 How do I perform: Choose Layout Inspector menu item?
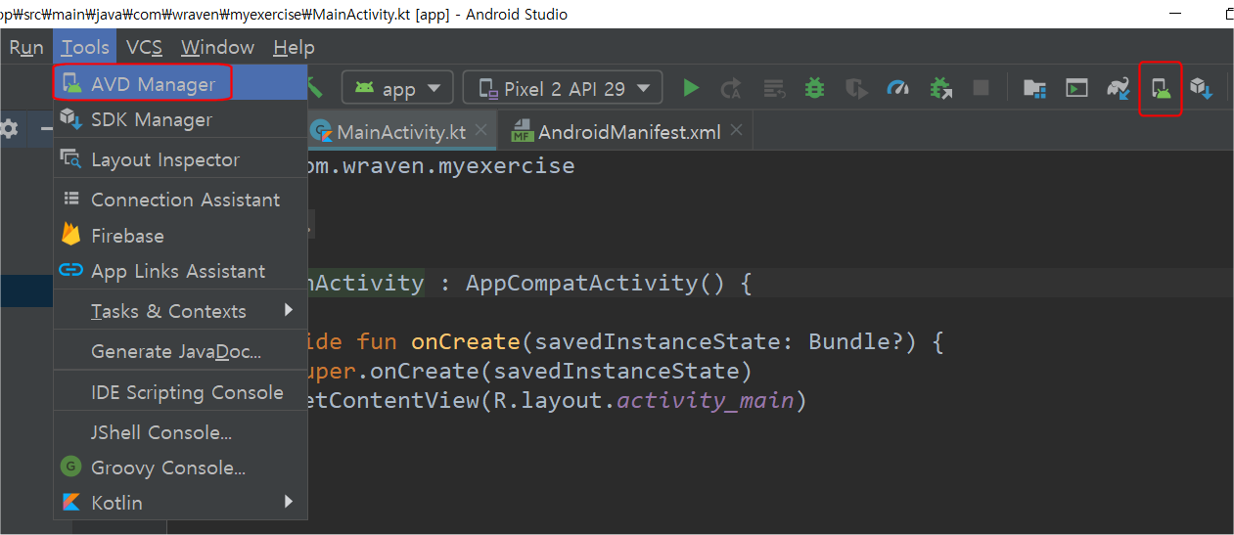[x=180, y=159]
